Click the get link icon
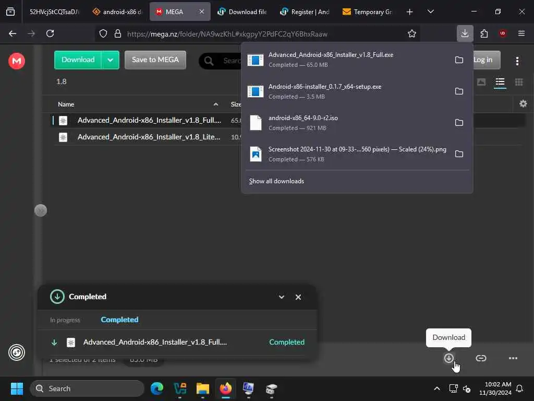The image size is (534, 401). [x=480, y=358]
